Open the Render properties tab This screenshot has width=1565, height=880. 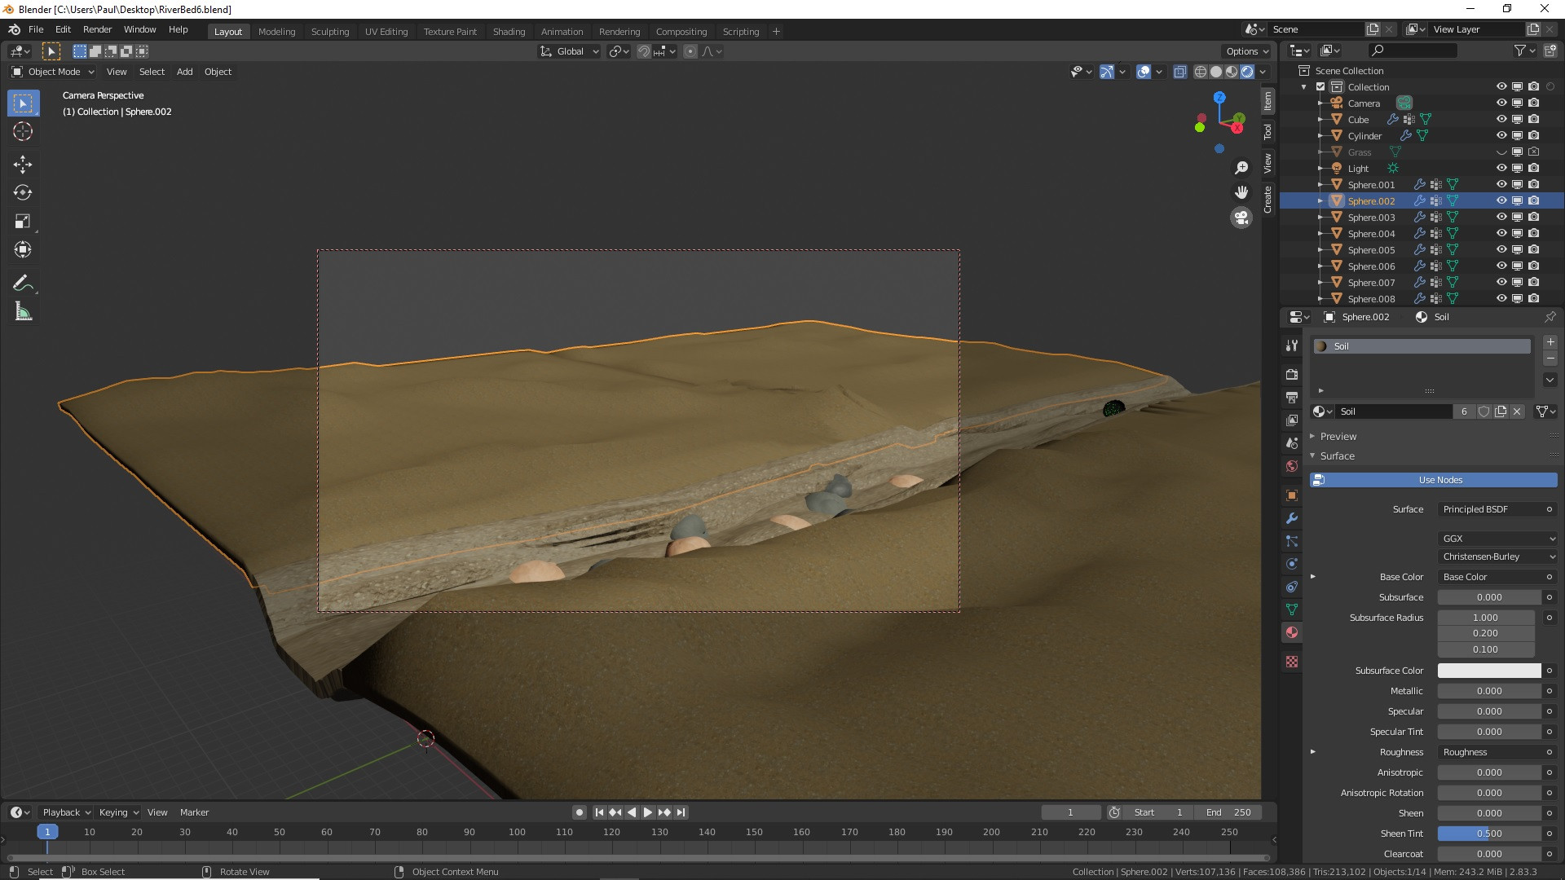click(x=1292, y=375)
